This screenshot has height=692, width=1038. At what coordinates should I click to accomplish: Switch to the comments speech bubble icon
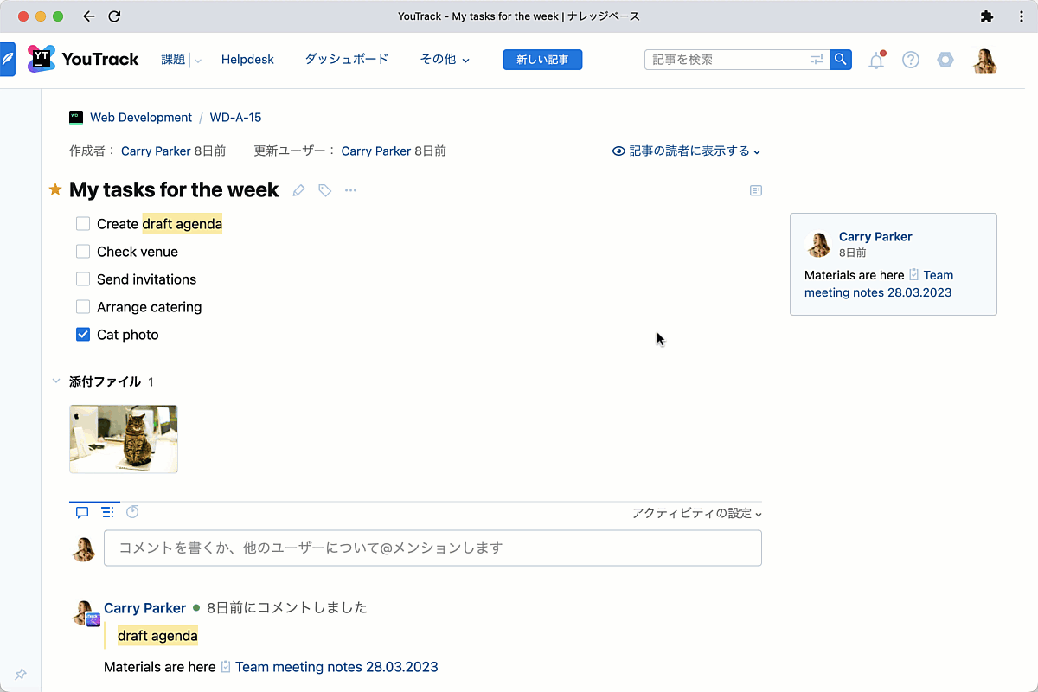coord(81,511)
